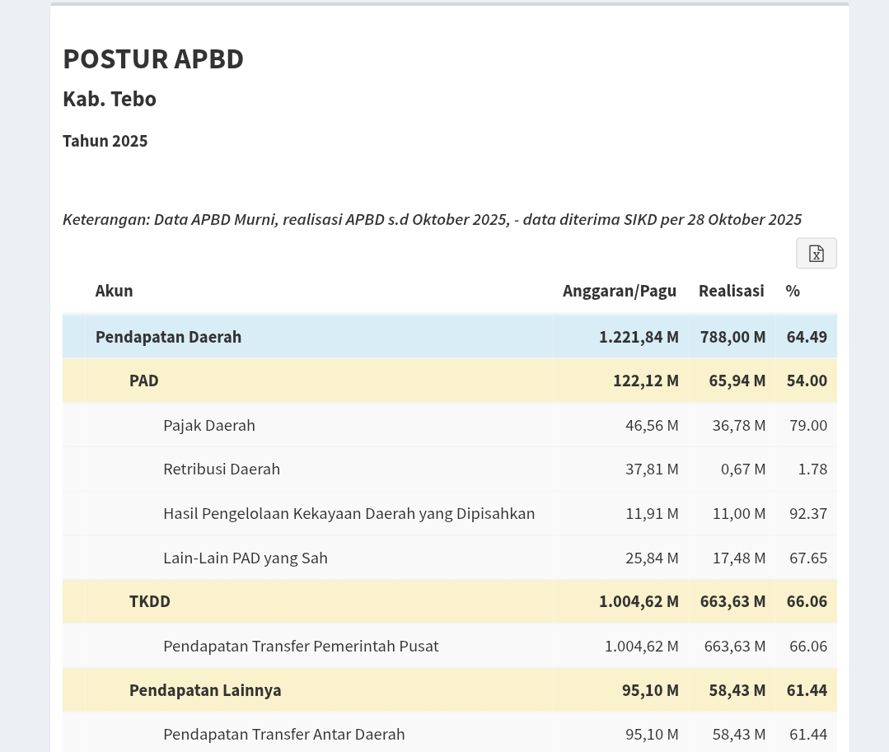889x752 pixels.
Task: Click the Tahun 2025 year label
Action: pyautogui.click(x=105, y=140)
